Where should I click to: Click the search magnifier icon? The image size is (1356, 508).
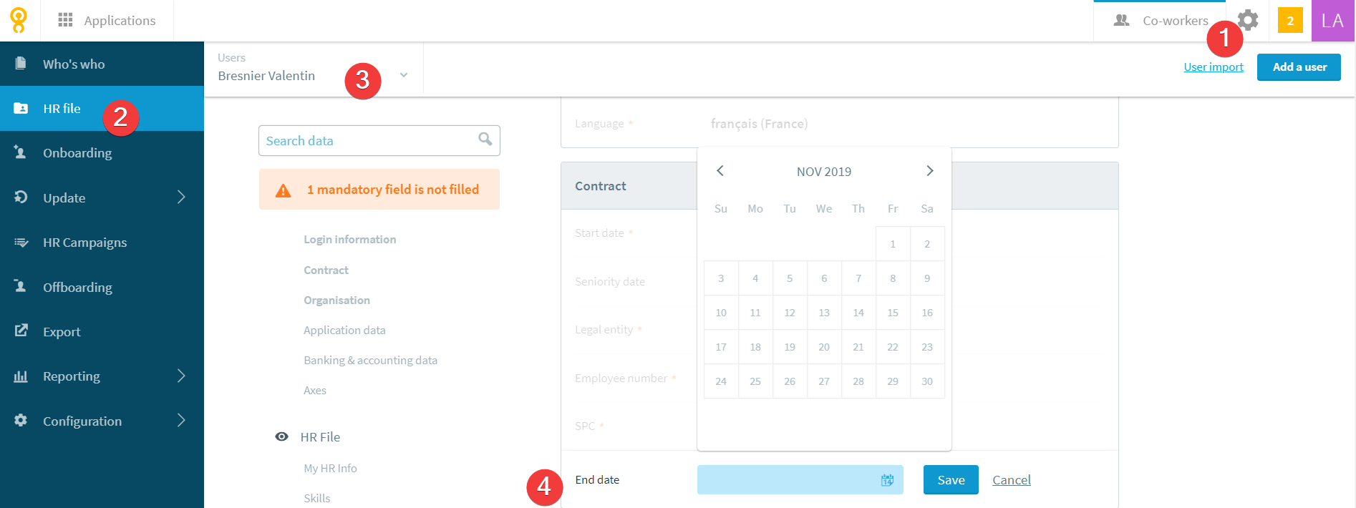[x=485, y=140]
